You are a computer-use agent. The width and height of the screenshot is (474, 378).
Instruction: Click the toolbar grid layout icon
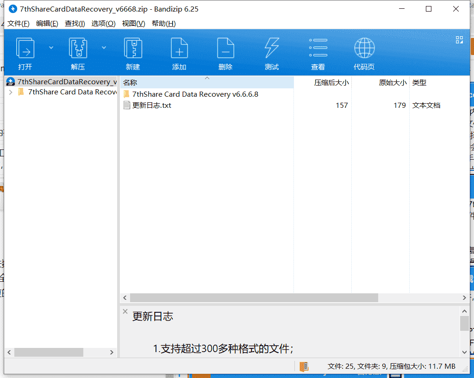[459, 40]
